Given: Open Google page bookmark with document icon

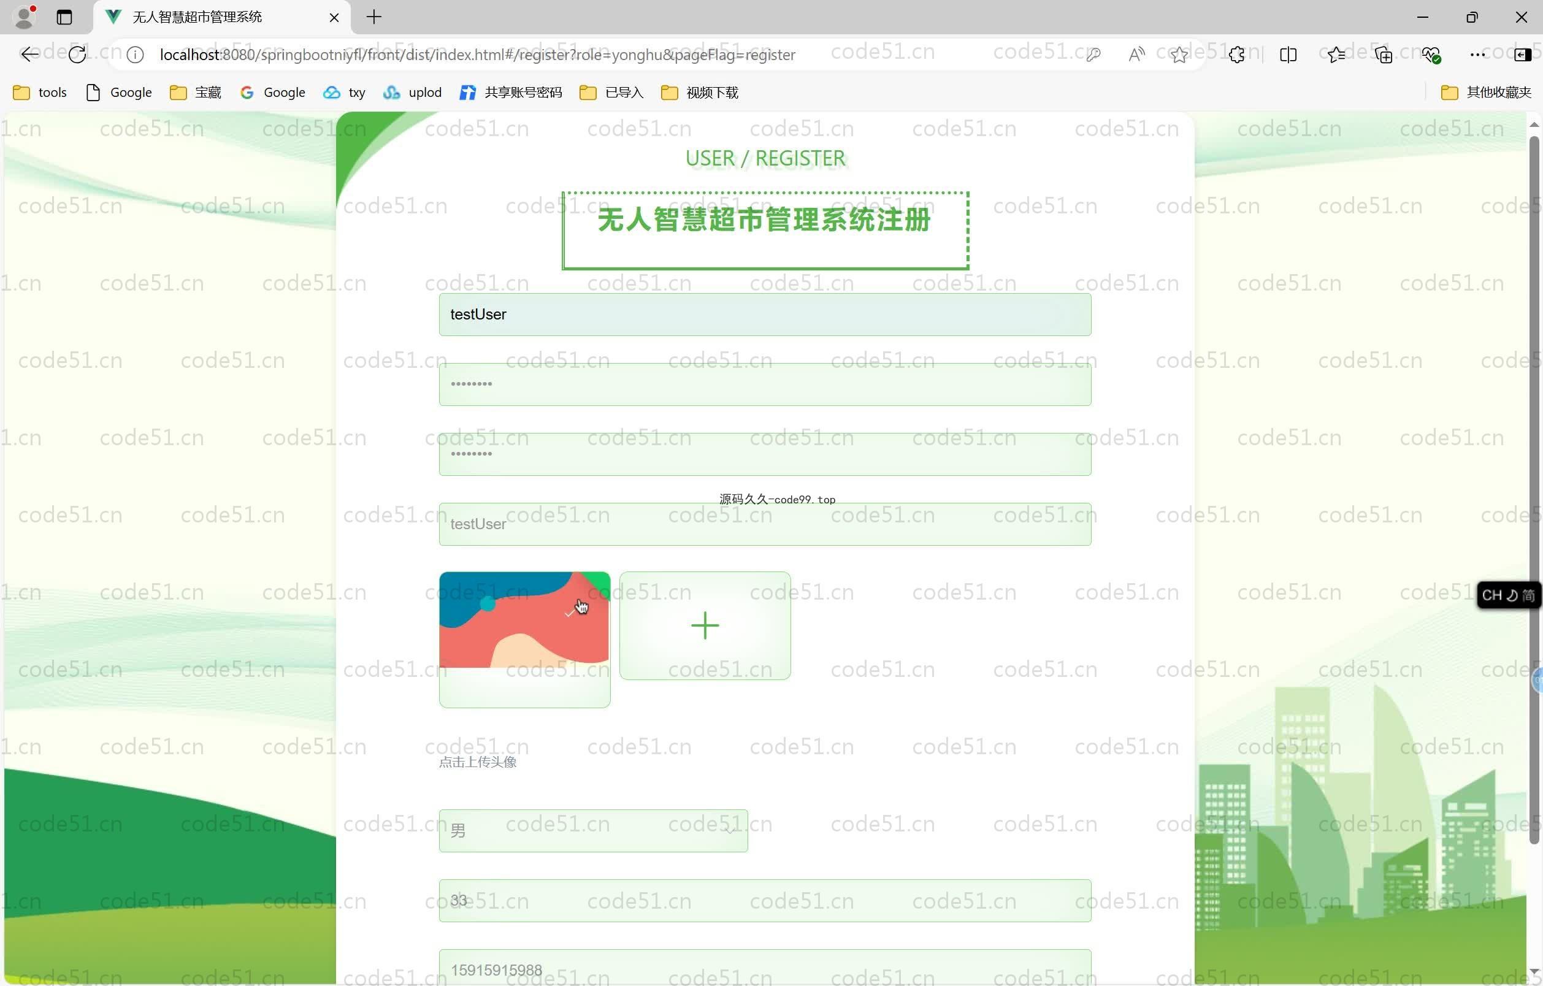Looking at the screenshot, I should 118,93.
